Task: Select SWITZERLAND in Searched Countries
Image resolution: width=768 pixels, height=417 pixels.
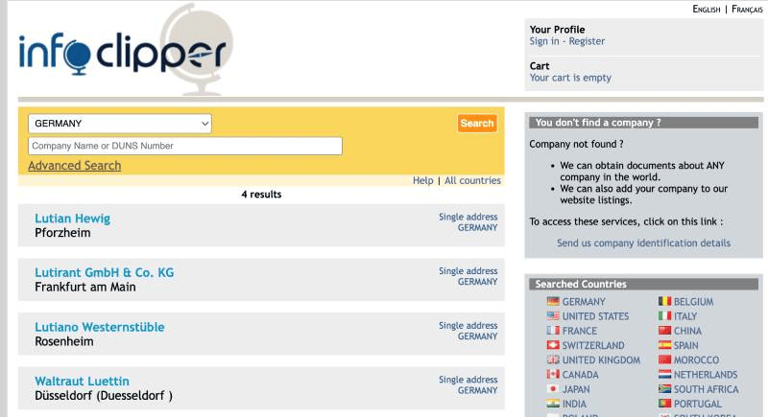Action: (x=593, y=346)
